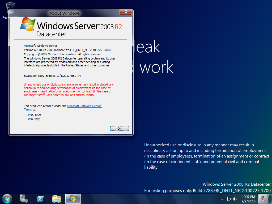This screenshot has height=204, width=272.
Task: Click the Copyright 2009 Microsoft Corporation line
Action: pos(63,54)
